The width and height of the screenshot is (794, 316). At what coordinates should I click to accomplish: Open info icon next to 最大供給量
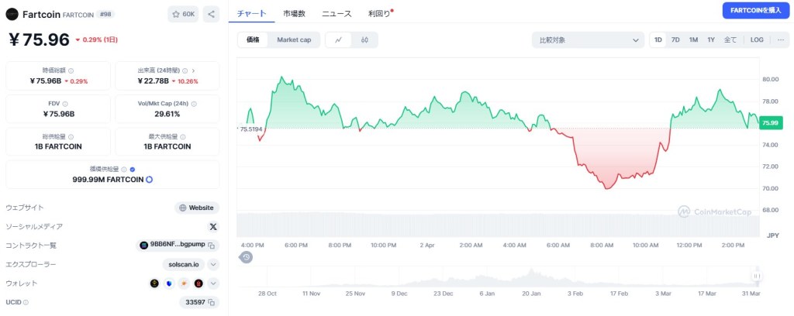pos(183,137)
